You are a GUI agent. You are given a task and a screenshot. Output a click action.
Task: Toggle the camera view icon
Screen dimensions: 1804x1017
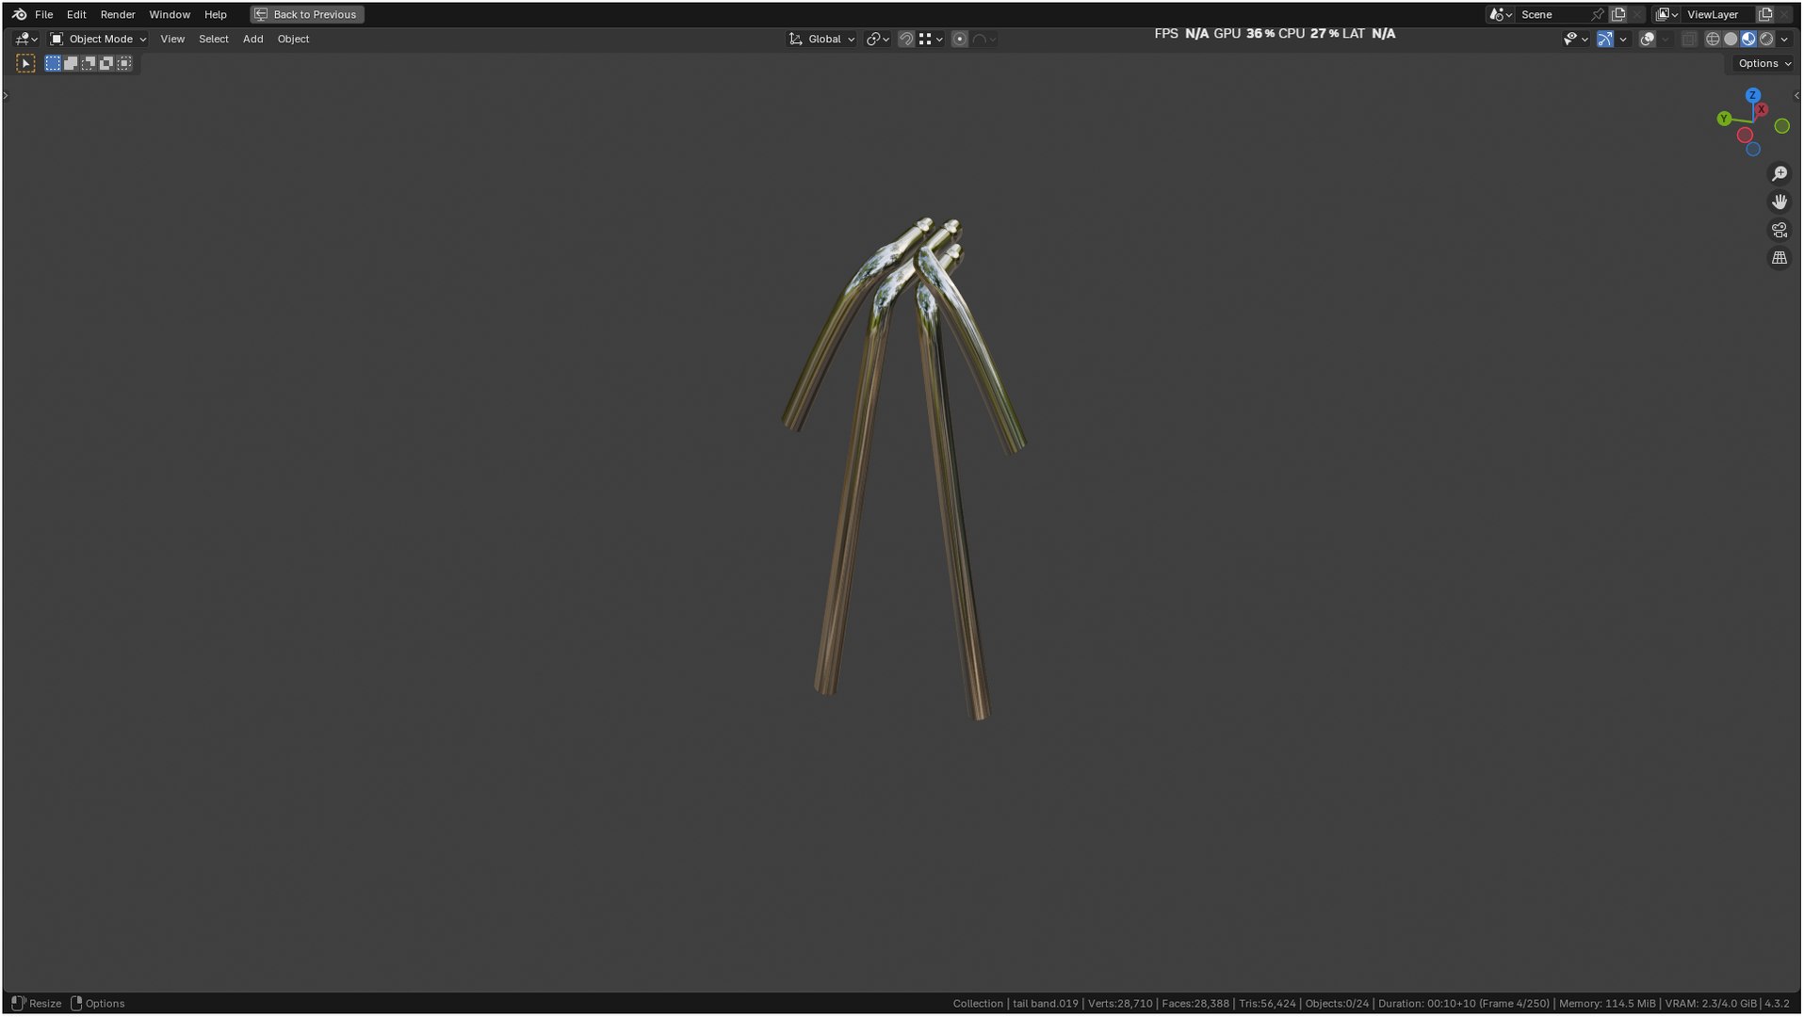(1779, 230)
